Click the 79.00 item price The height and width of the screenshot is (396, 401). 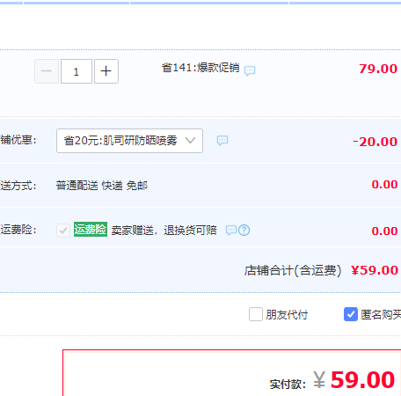378,69
